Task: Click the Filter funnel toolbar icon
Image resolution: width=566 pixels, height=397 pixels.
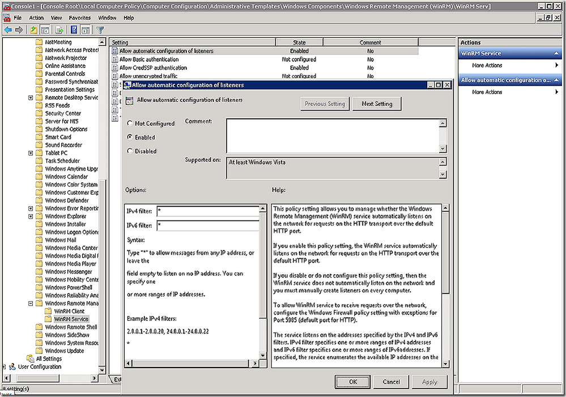Action: pyautogui.click(x=100, y=30)
